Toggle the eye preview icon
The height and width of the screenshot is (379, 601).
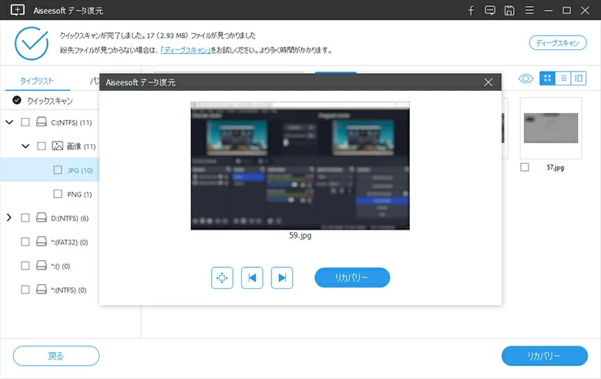click(x=526, y=79)
